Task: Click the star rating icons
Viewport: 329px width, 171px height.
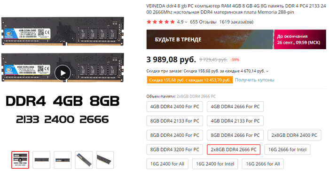Action: (161, 22)
